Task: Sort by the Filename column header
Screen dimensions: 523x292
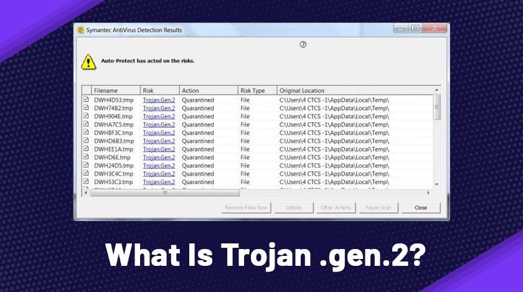Action: (116, 90)
